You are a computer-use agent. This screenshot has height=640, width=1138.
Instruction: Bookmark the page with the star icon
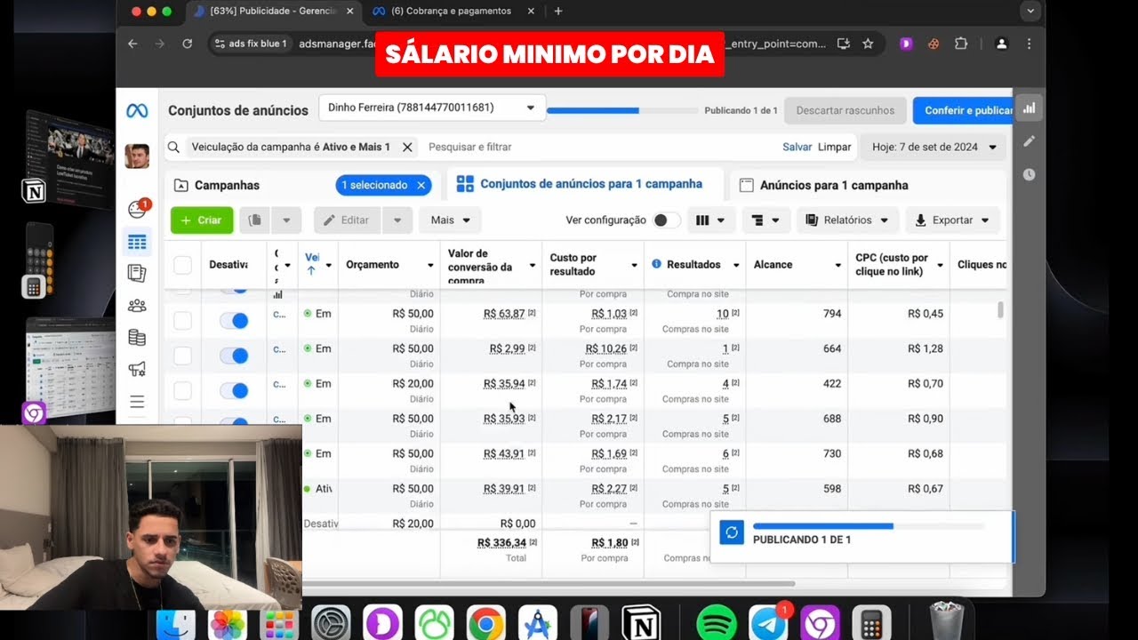point(868,44)
